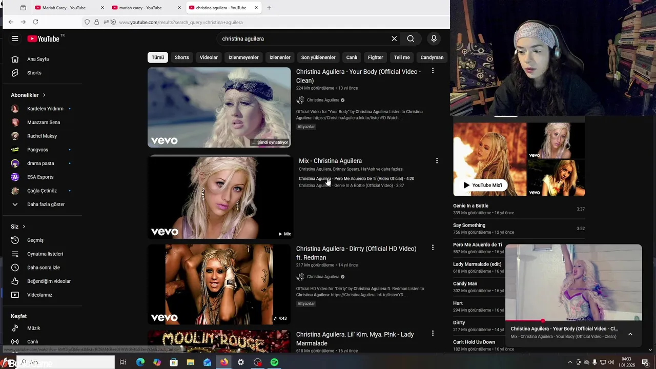Open Lady Marmalade video title link
The image size is (656, 369).
(x=355, y=339)
